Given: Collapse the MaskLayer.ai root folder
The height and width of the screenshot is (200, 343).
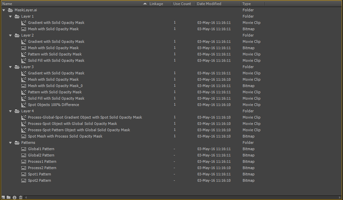Looking at the screenshot, I should coord(4,10).
